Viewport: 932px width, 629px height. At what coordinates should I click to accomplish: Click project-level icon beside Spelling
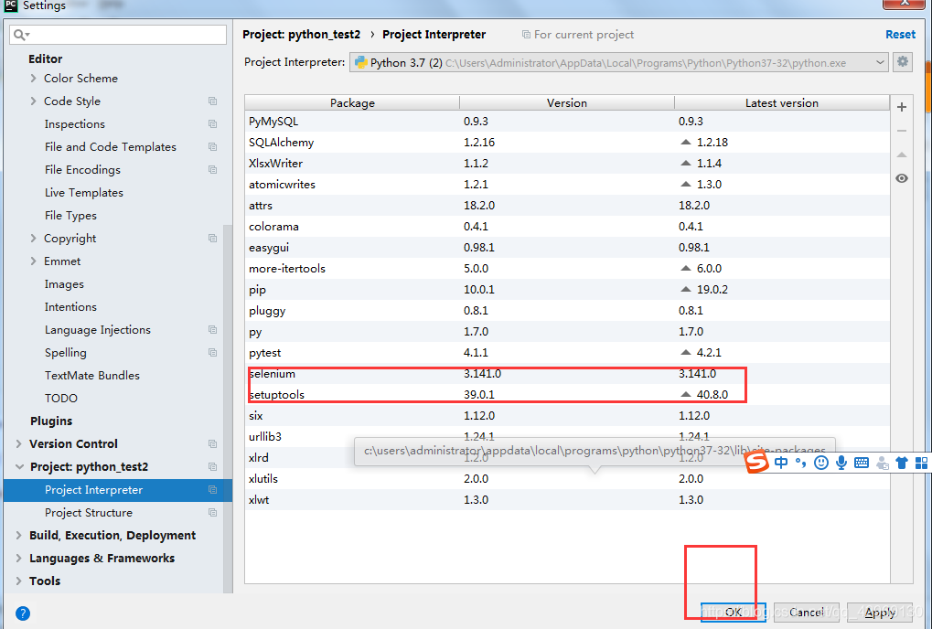212,352
